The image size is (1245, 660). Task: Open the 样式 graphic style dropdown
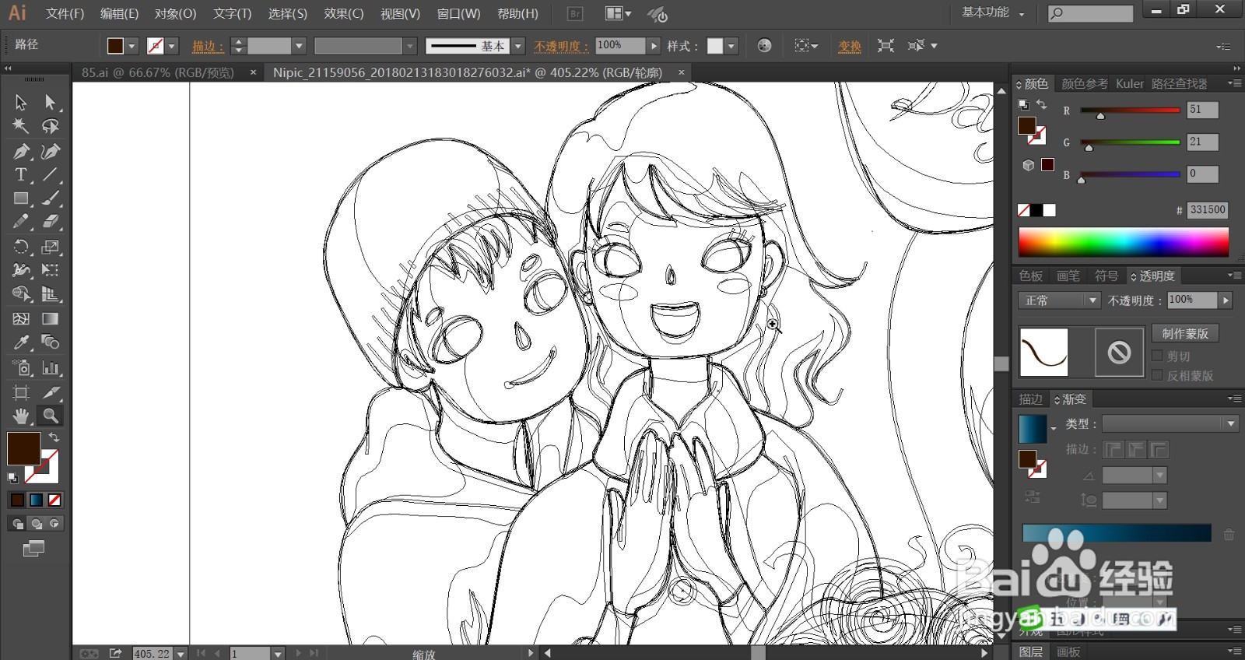731,46
